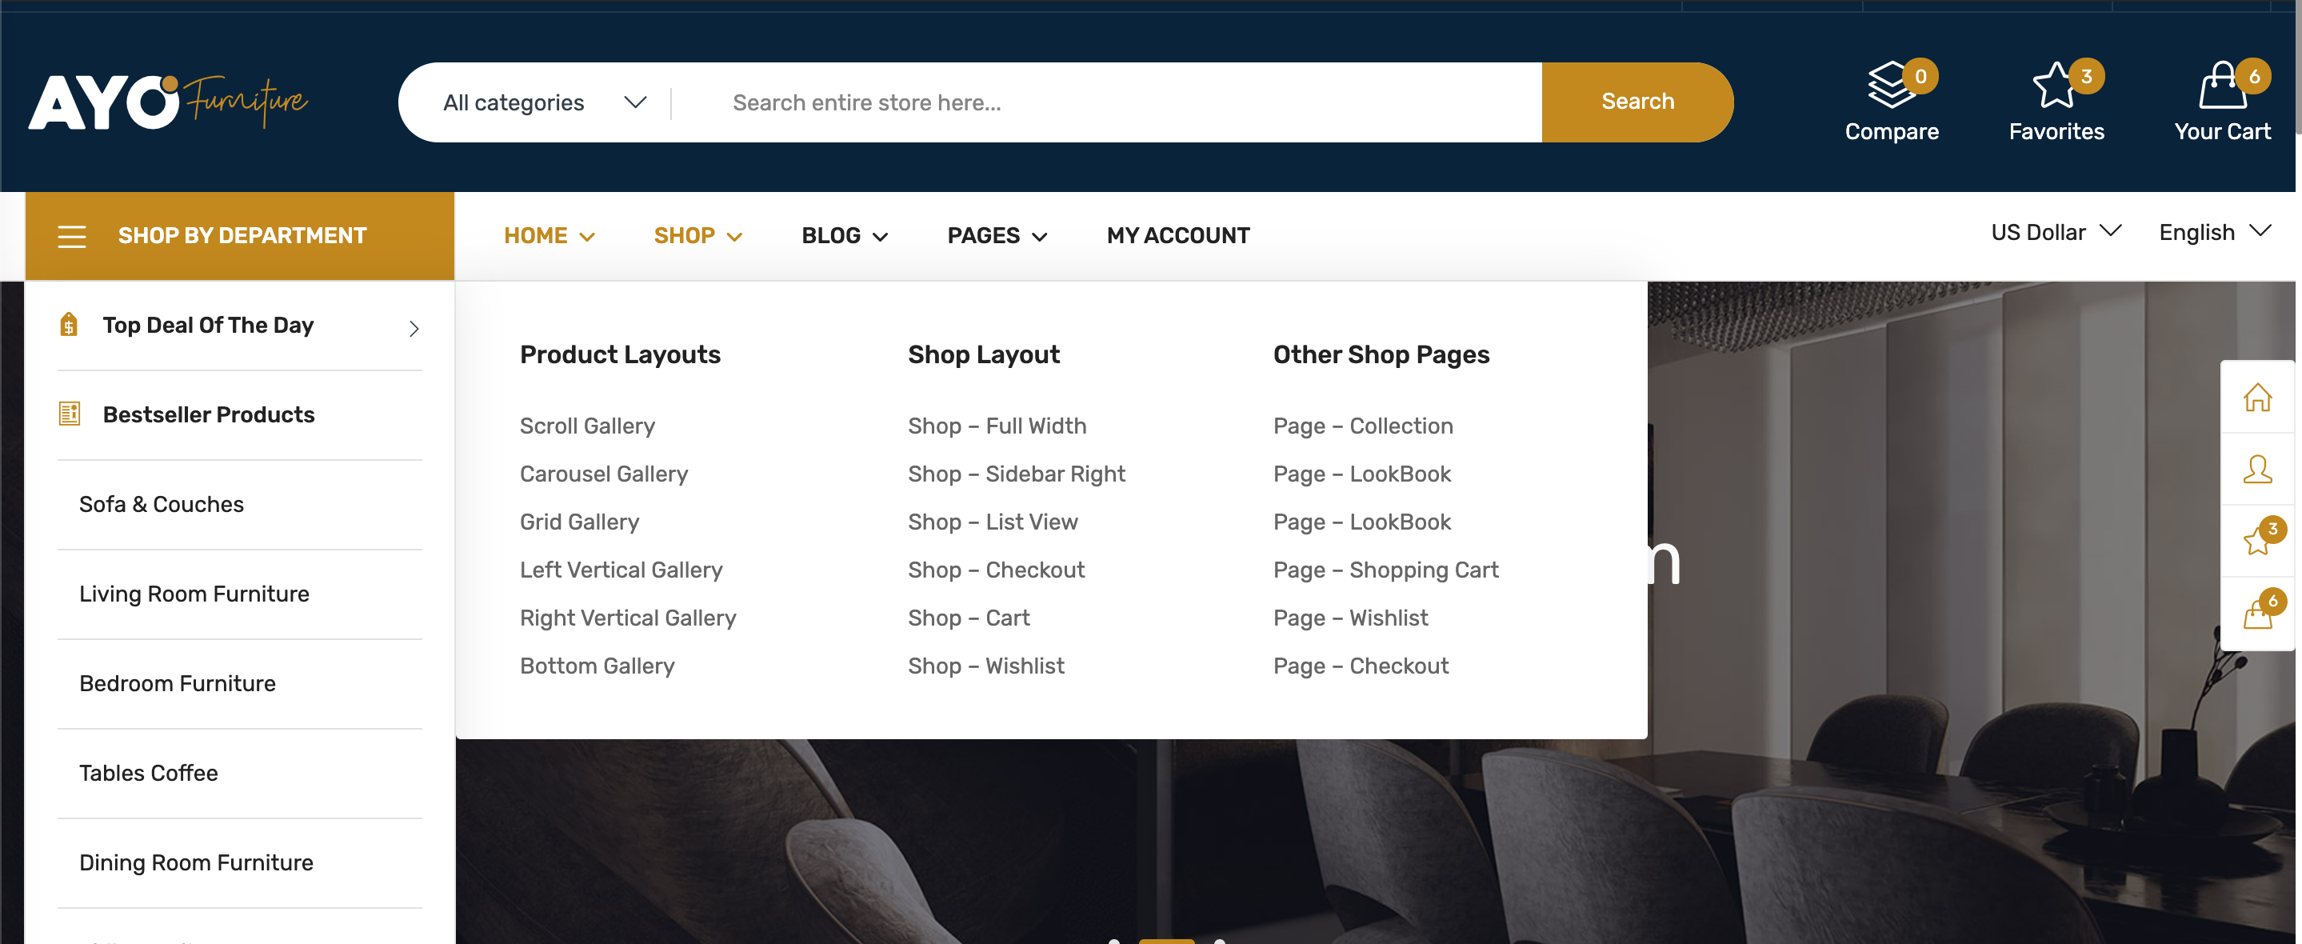This screenshot has width=2302, height=944.
Task: Expand Top Deal Of The Day arrow
Action: tap(414, 328)
